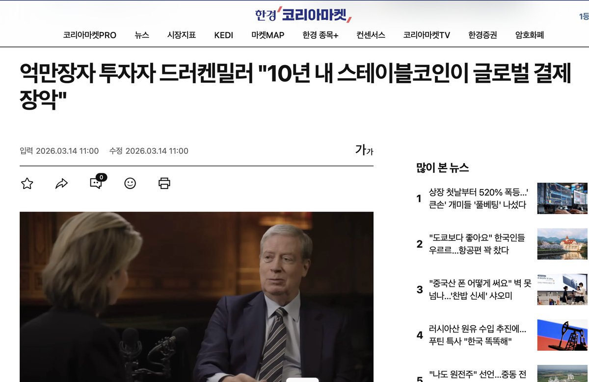Open the 뉴스 menu

pyautogui.click(x=142, y=35)
